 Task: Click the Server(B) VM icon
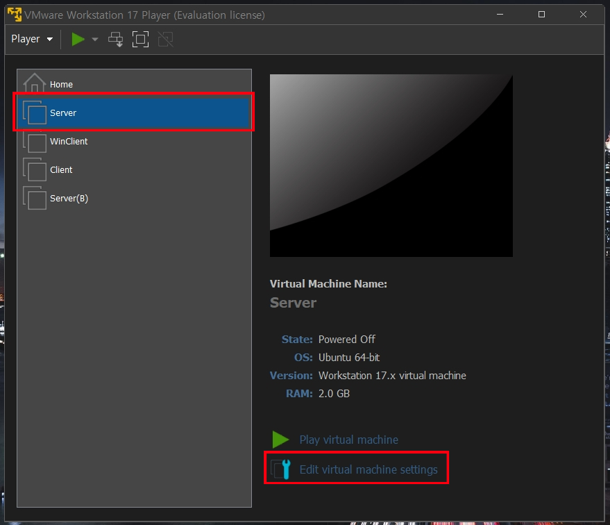35,198
